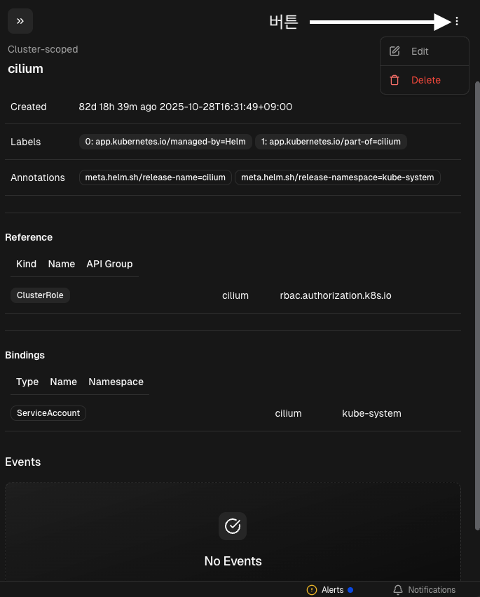480x597 pixels.
Task: Select the release-namespace=kube-system annotation chip
Action: point(337,177)
